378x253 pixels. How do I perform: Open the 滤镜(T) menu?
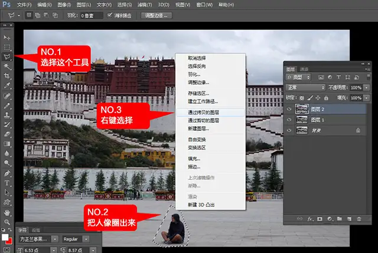pyautogui.click(x=145, y=5)
